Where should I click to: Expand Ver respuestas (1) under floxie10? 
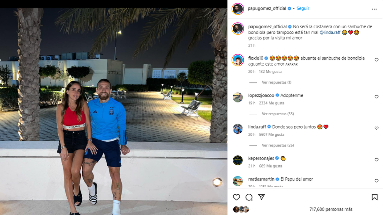pos(276,82)
